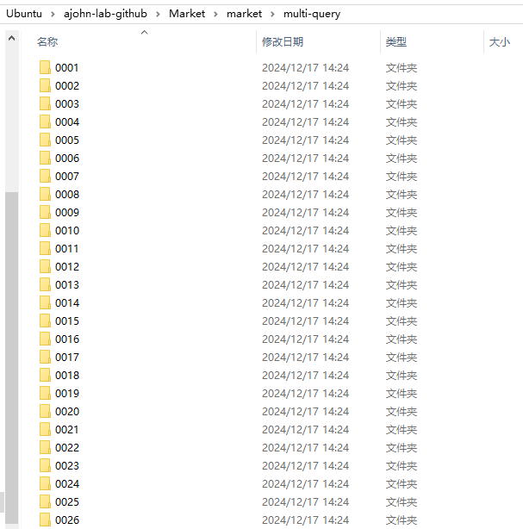Select the 0020 folder icon

(x=45, y=411)
